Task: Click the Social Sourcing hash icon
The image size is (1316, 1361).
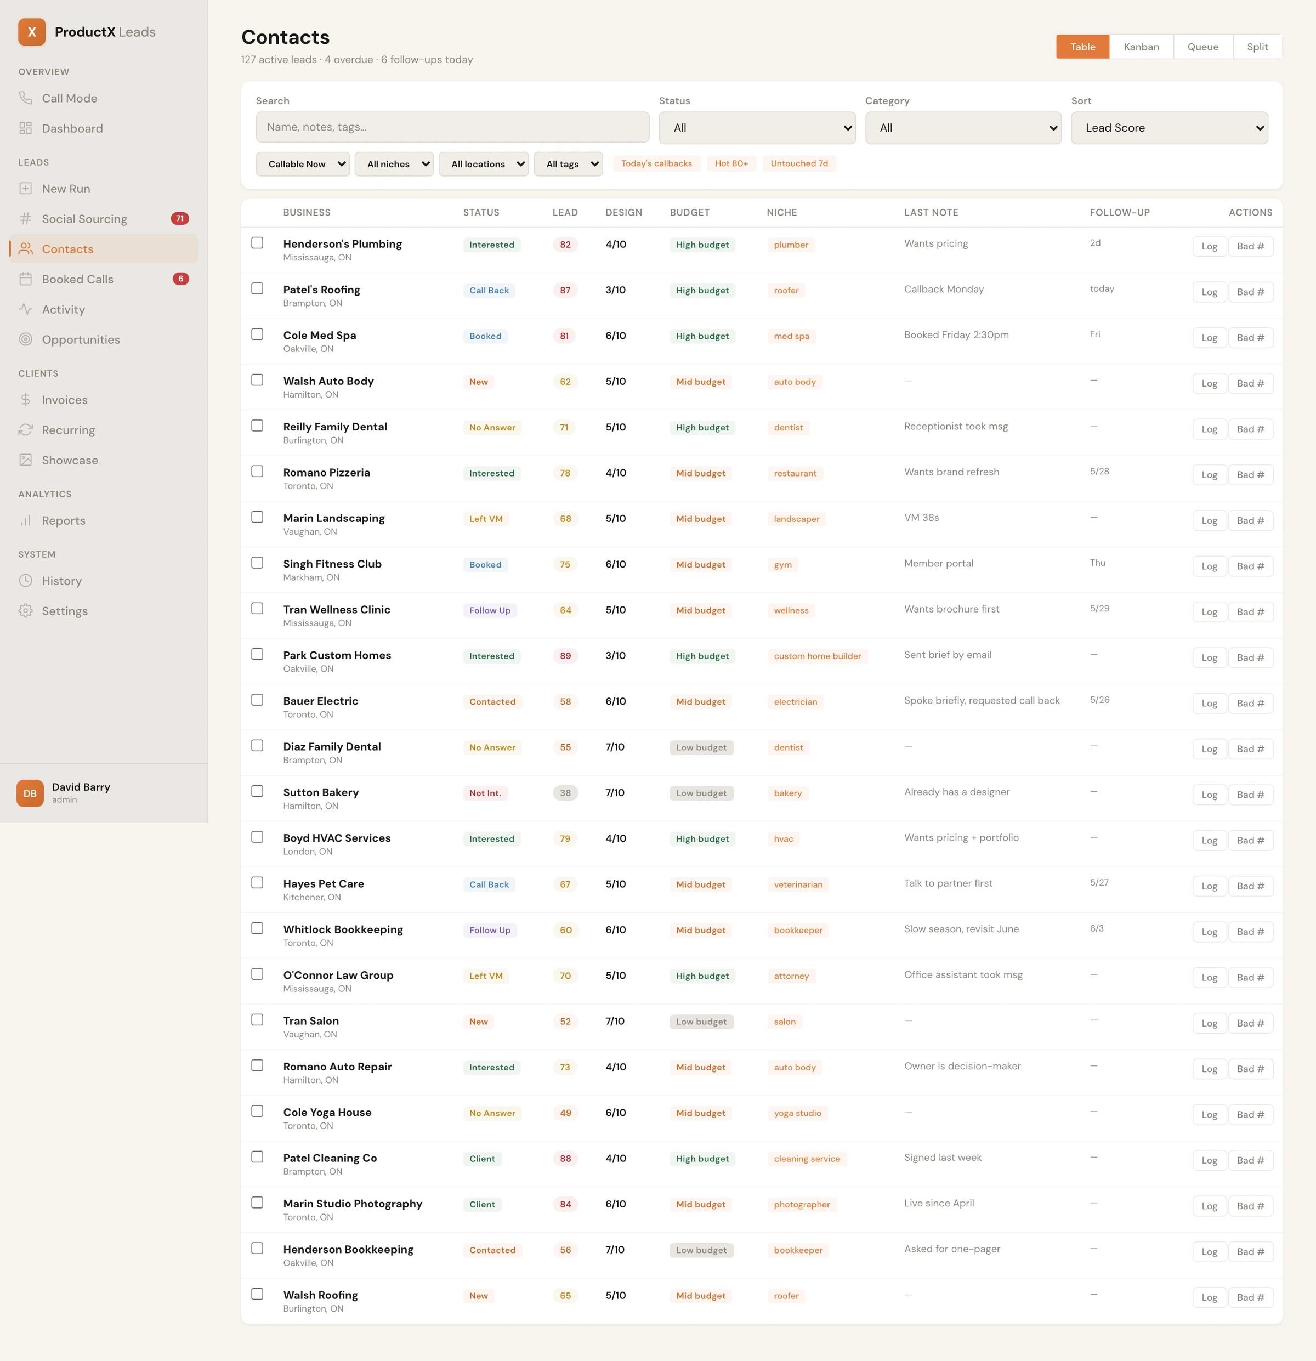Action: [26, 219]
